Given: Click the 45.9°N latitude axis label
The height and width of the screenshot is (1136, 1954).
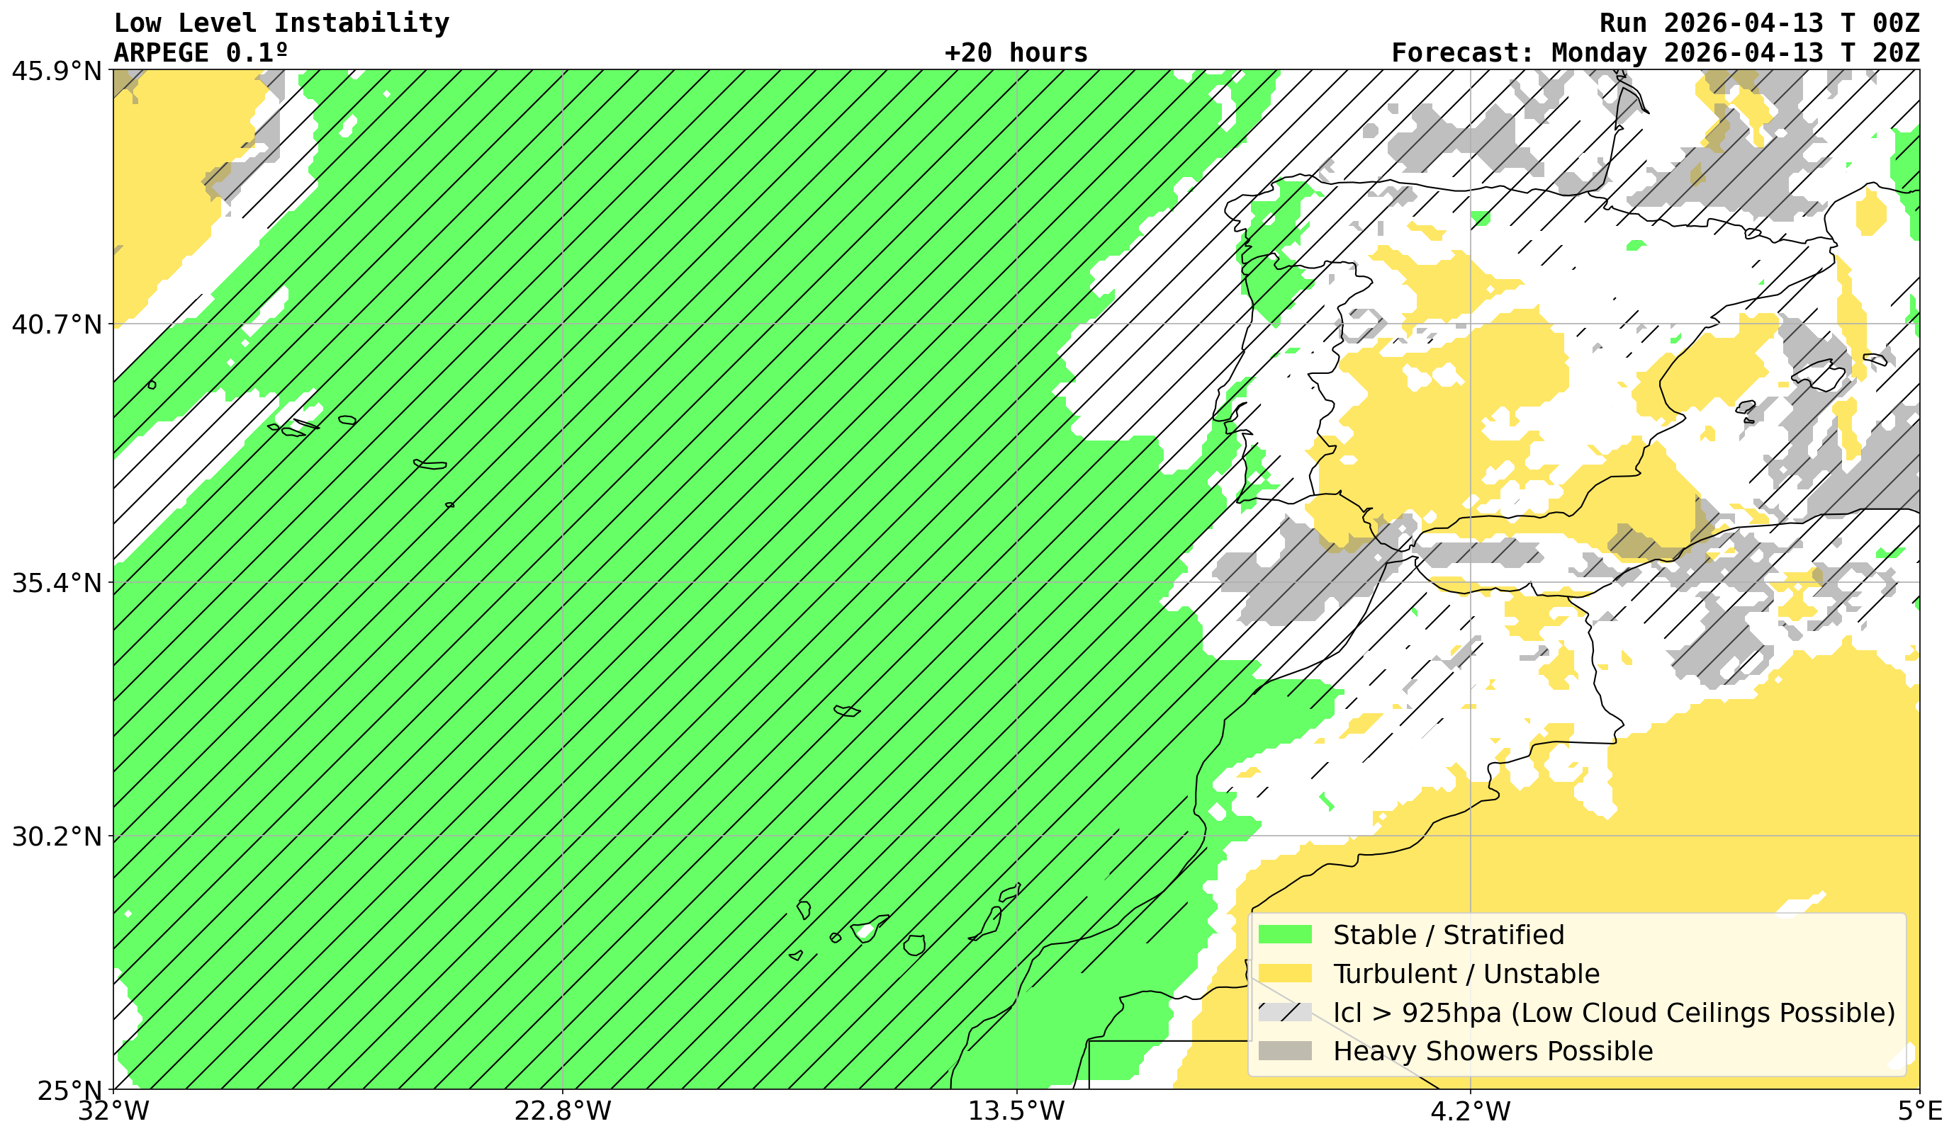Looking at the screenshot, I should 57,72.
